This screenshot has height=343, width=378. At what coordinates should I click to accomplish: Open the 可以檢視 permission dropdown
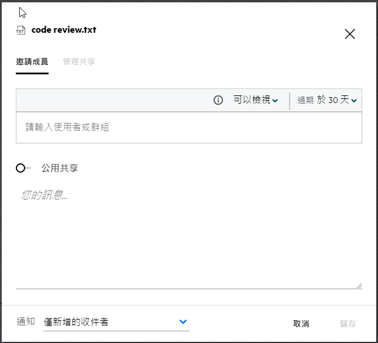[x=256, y=100]
